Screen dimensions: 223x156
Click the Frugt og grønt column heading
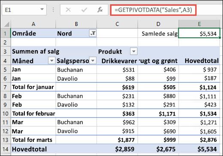click(x=158, y=61)
